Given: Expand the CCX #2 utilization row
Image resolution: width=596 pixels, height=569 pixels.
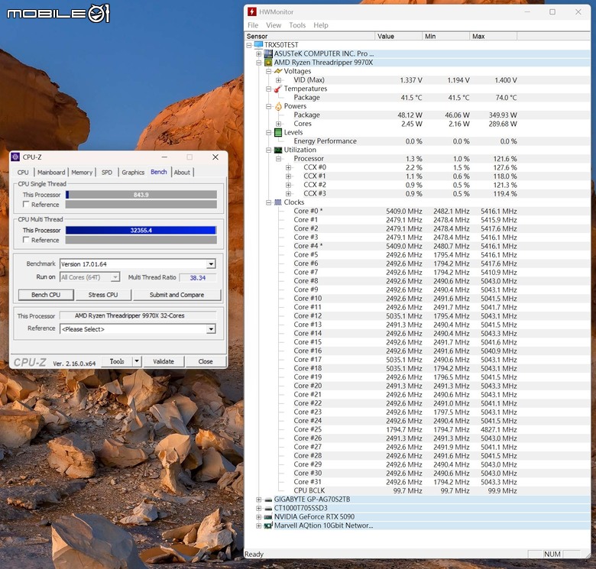Looking at the screenshot, I should (x=289, y=185).
